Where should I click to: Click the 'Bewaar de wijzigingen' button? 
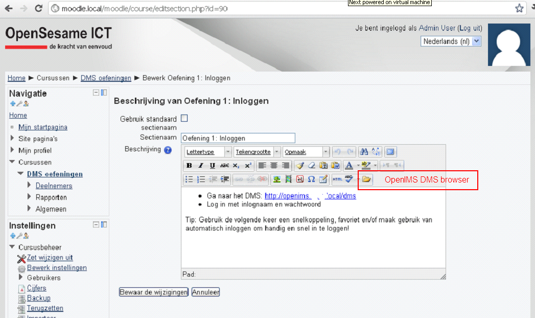pyautogui.click(x=154, y=292)
